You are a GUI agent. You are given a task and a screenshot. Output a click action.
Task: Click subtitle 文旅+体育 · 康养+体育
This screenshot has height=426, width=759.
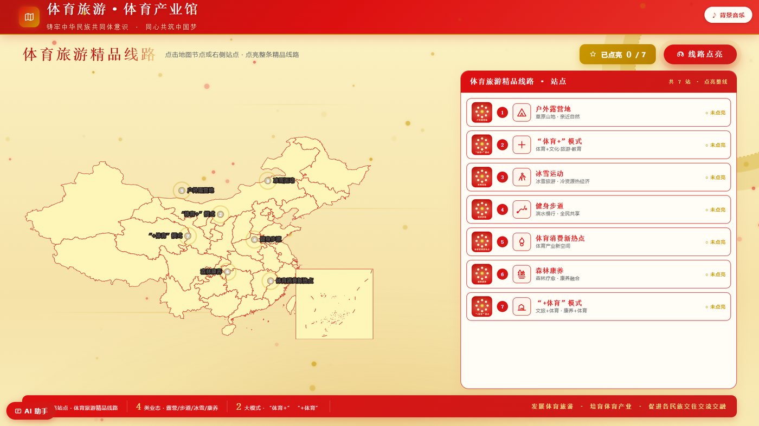[x=561, y=311]
